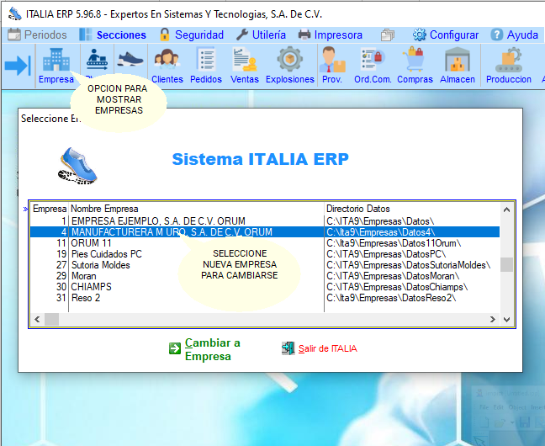Click the copy windows icon in menu bar
The height and width of the screenshot is (446, 545).
pyautogui.click(x=388, y=35)
